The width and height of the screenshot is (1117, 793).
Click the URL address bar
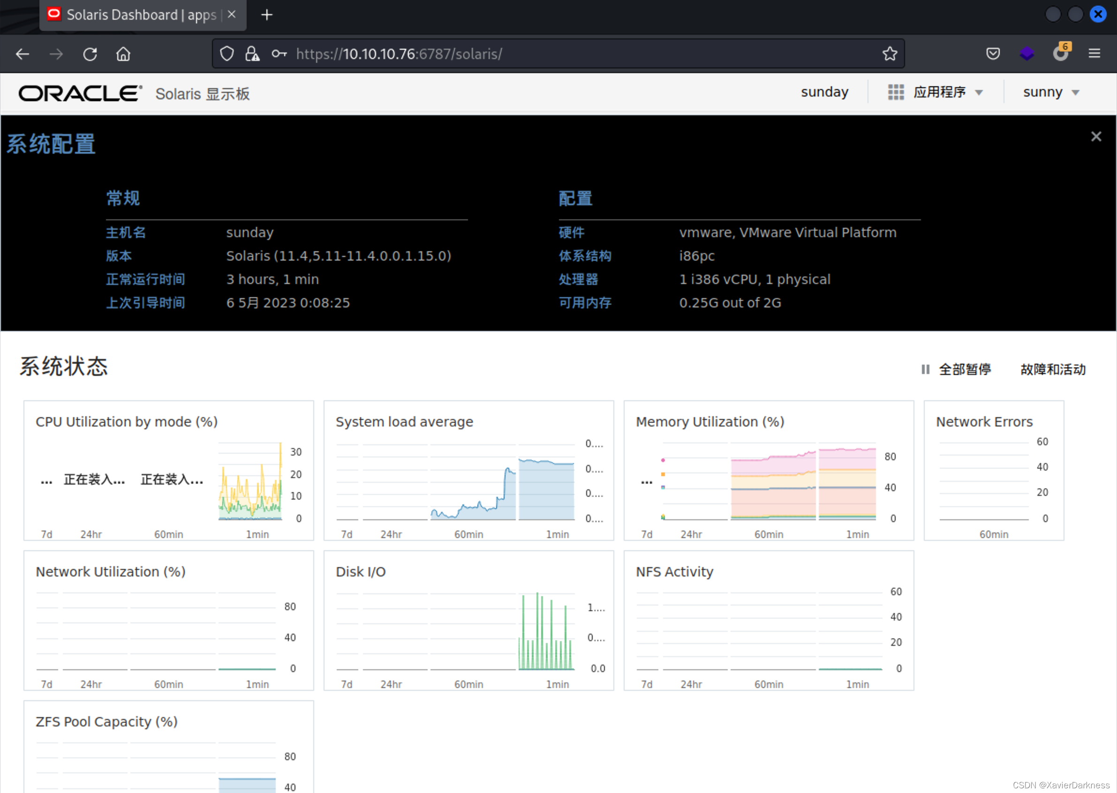tap(558, 54)
